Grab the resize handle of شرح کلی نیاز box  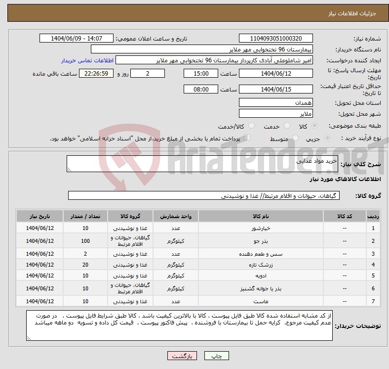[70, 170]
